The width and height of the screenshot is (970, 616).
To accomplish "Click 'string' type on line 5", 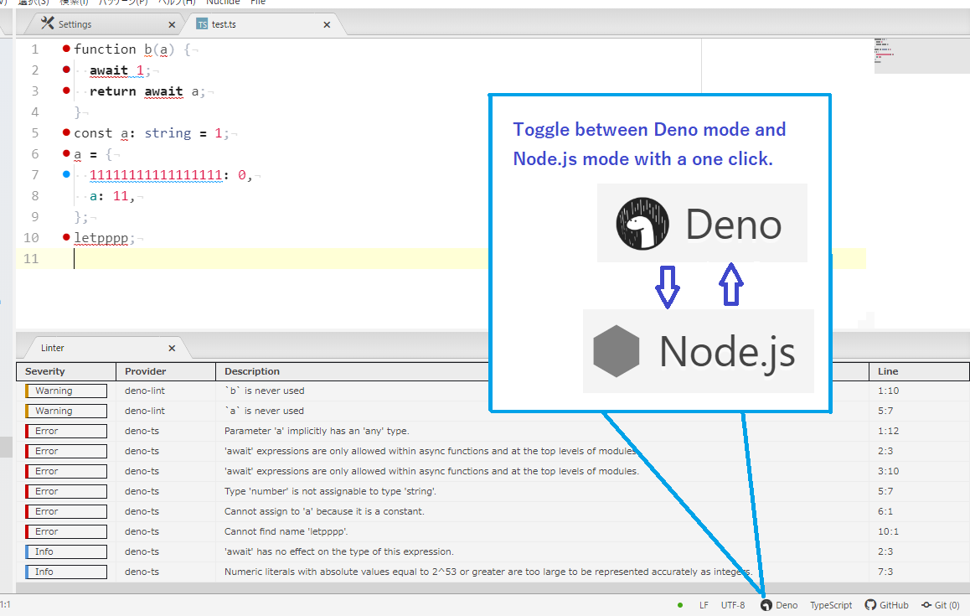I will click(x=168, y=133).
